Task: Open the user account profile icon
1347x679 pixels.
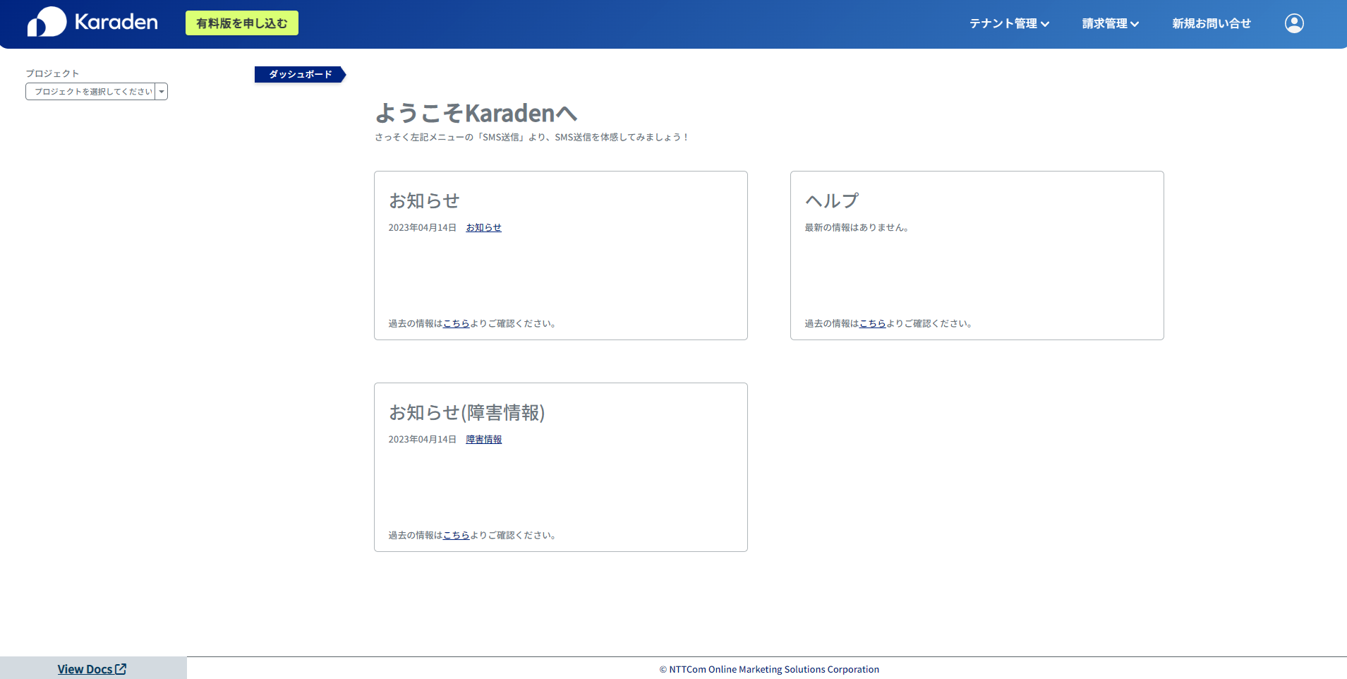Action: (x=1294, y=23)
